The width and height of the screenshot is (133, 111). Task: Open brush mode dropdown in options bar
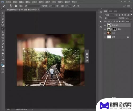pyautogui.click(x=32, y=6)
